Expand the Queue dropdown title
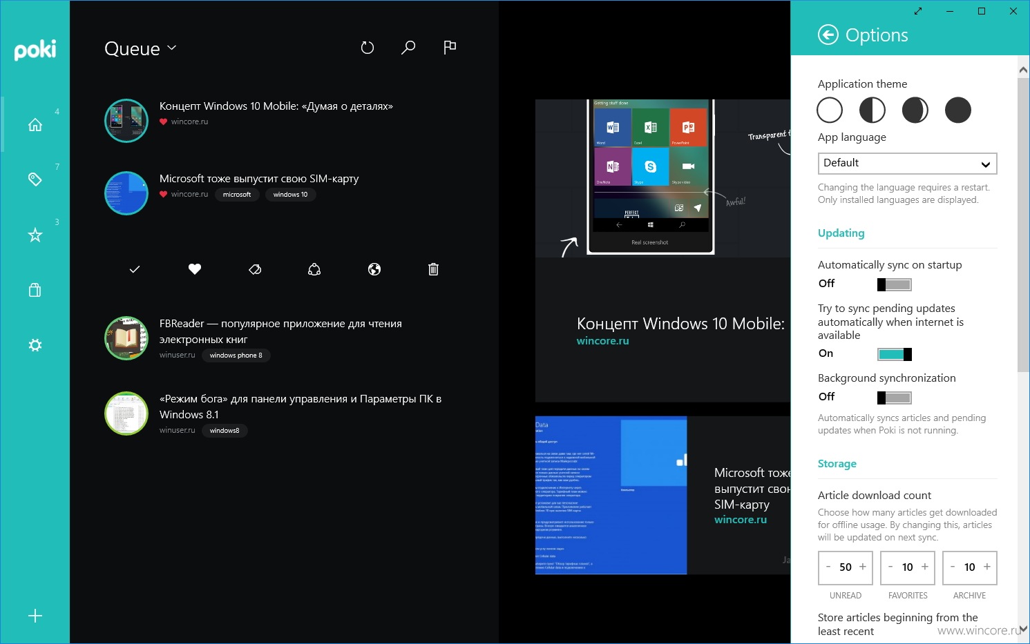The height and width of the screenshot is (644, 1030). 141,48
